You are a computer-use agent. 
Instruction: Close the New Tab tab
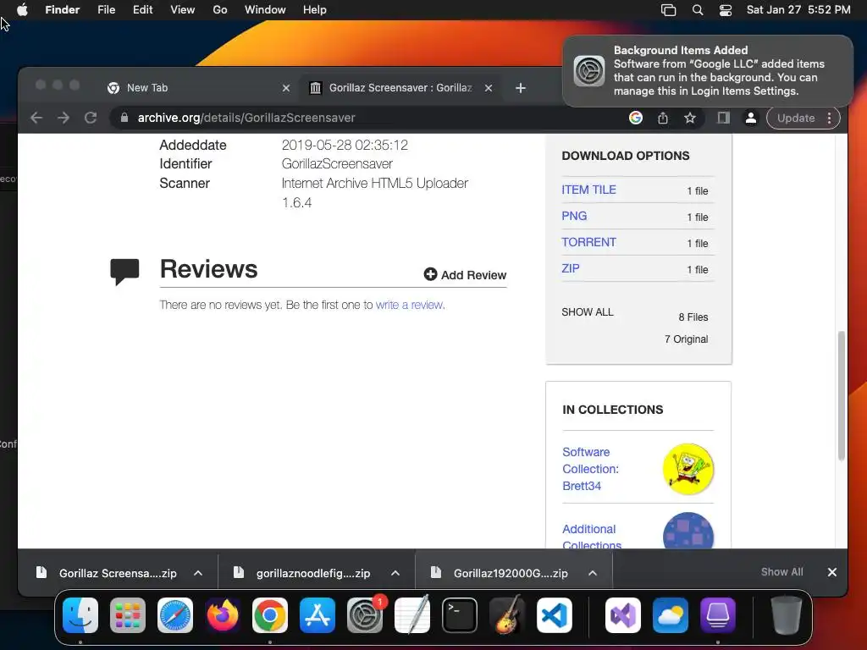(x=286, y=88)
